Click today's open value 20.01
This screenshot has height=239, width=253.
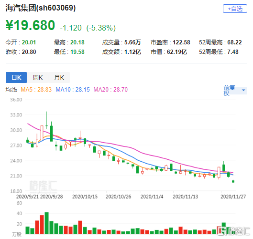29,42
